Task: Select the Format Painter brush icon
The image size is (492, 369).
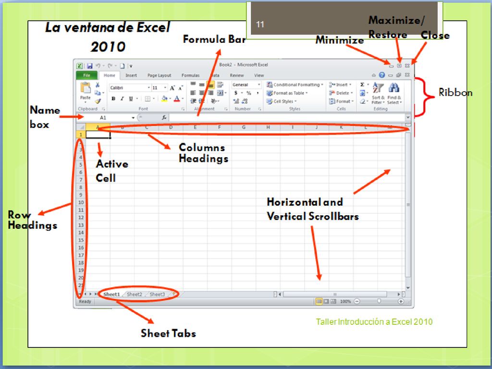Action: 98,101
